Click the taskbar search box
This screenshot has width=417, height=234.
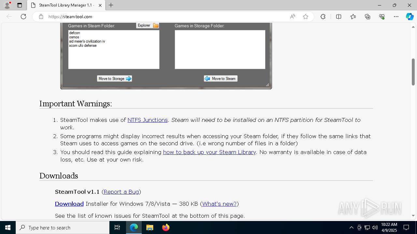[63, 227]
